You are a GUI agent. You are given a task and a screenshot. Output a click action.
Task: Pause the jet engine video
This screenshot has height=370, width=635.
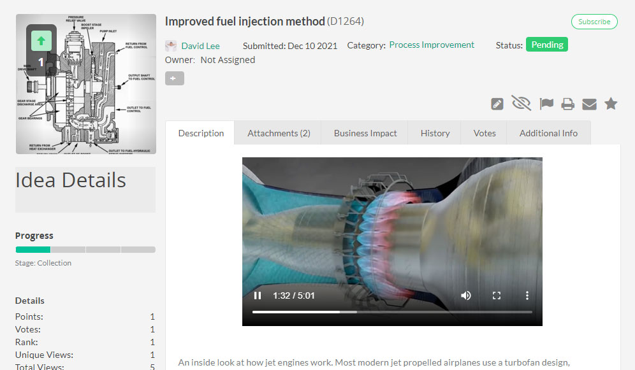[258, 295]
